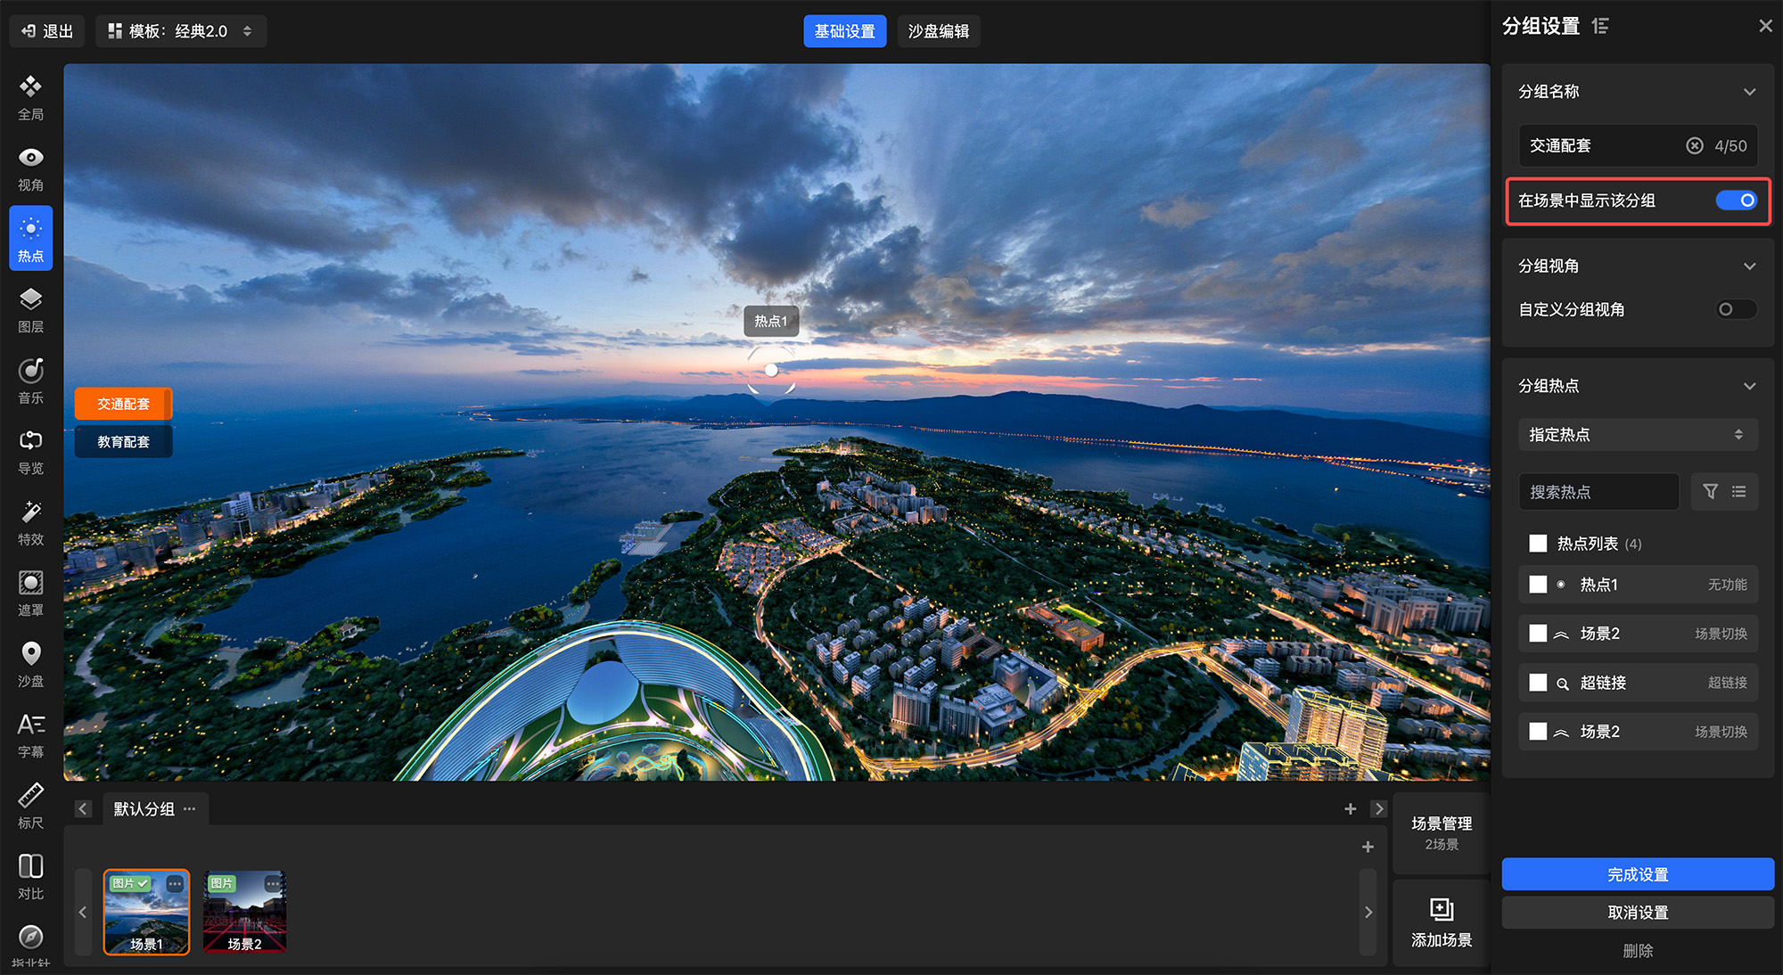Open the 音乐 music panel

(x=30, y=381)
